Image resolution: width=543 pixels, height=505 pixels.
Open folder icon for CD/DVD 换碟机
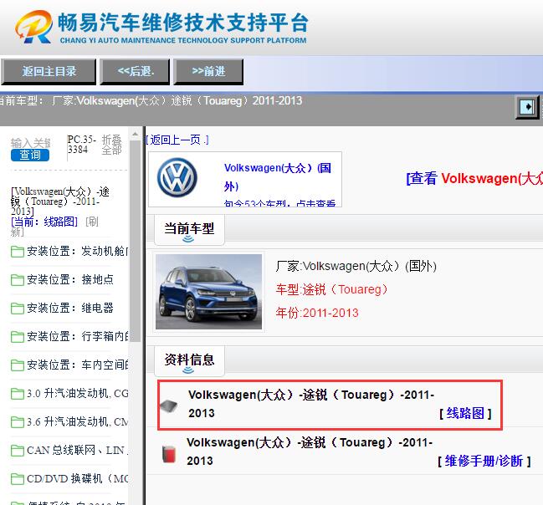click(x=18, y=479)
